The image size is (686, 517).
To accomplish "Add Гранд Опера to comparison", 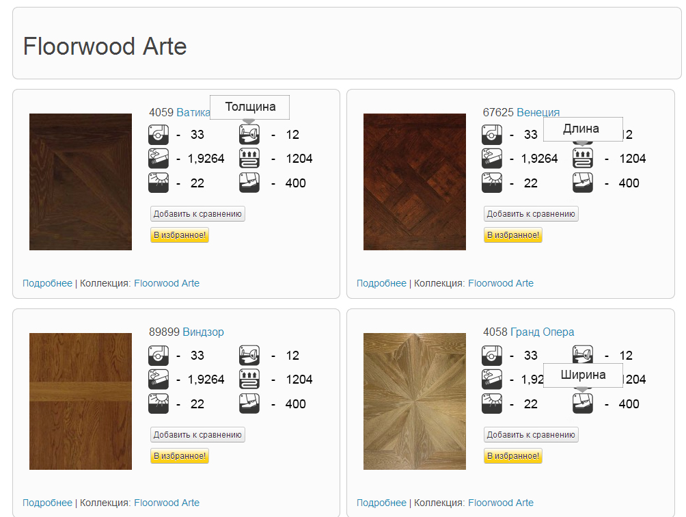I will 531,435.
